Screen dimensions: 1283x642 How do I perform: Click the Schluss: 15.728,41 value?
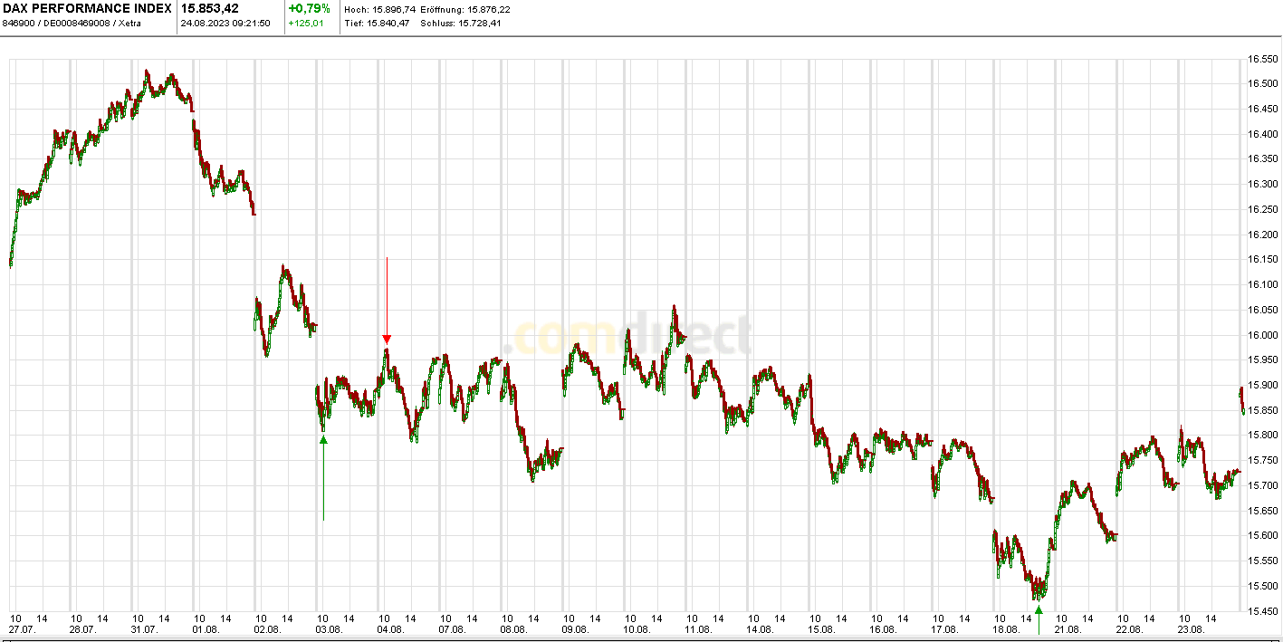click(x=461, y=23)
